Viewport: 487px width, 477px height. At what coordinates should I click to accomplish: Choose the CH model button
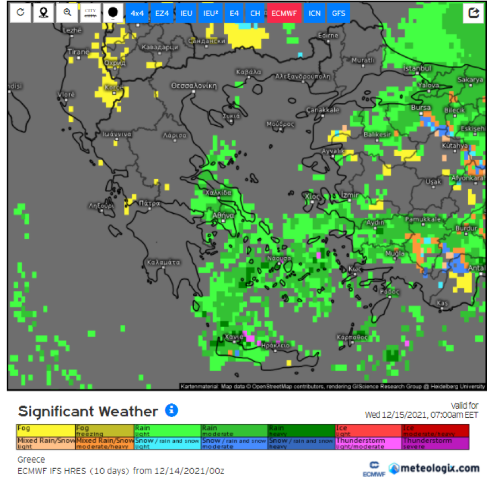[255, 13]
